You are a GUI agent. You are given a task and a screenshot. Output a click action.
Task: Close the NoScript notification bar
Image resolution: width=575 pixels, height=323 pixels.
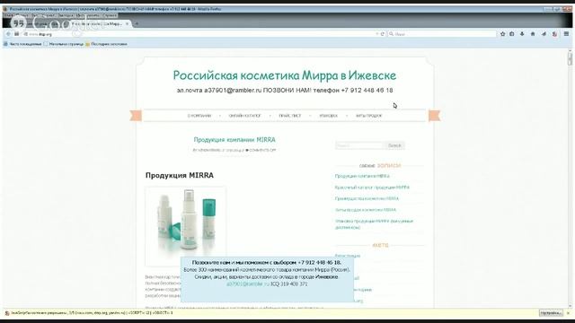568,313
